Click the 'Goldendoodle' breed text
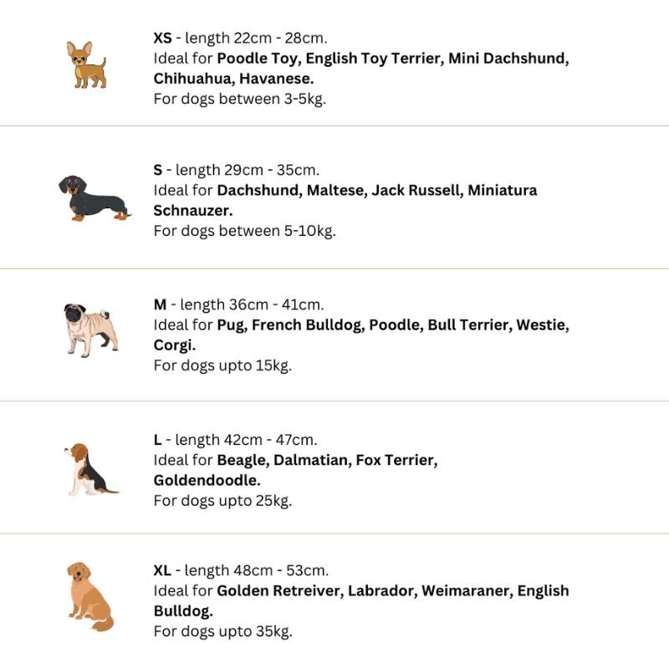This screenshot has width=669, height=669. point(207,480)
